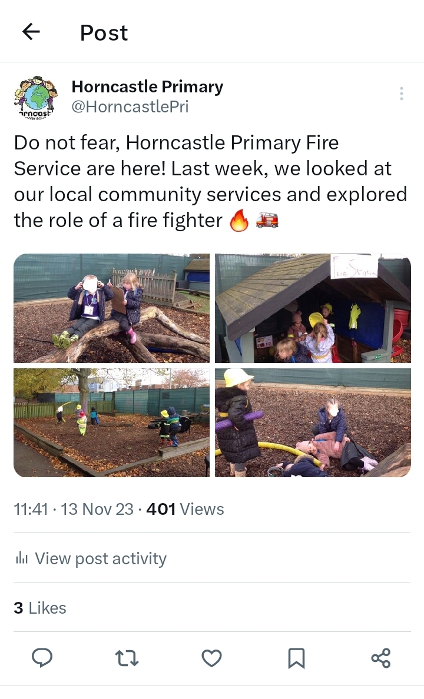
Task: Open the @HorncastlePri handle
Action: 130,107
